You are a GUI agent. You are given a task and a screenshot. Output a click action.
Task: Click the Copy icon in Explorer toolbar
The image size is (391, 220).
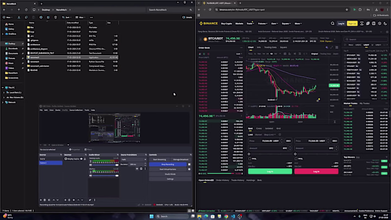[26, 18]
